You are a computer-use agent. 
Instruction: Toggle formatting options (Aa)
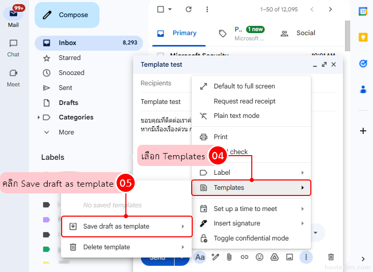pyautogui.click(x=200, y=258)
